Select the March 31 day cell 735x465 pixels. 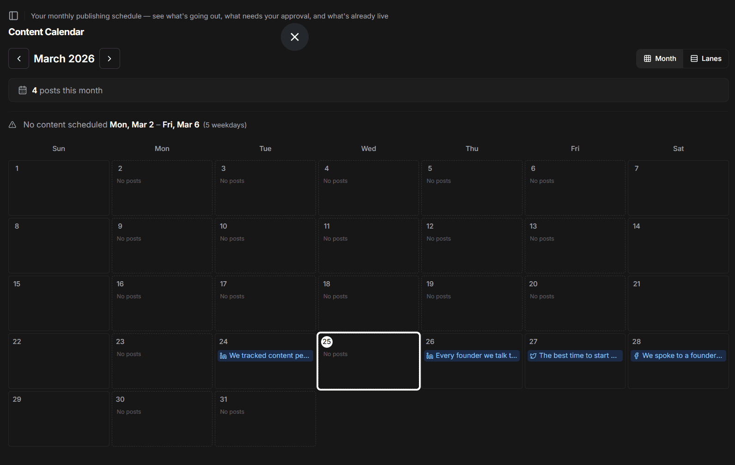point(265,419)
